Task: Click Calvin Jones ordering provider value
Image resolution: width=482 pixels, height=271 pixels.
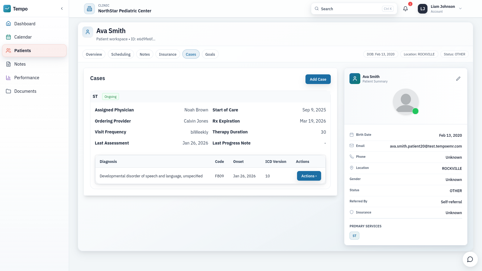Action: pyautogui.click(x=196, y=121)
